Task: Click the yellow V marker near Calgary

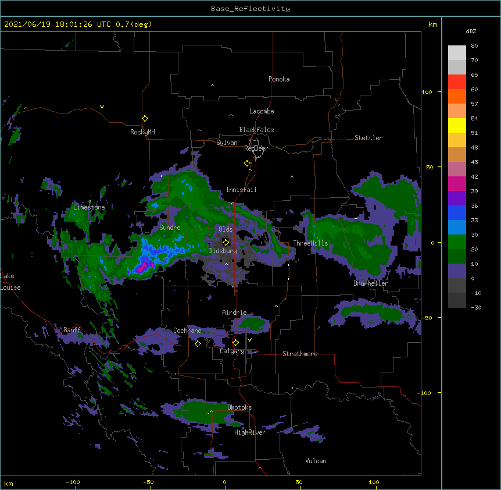Action: [249, 340]
